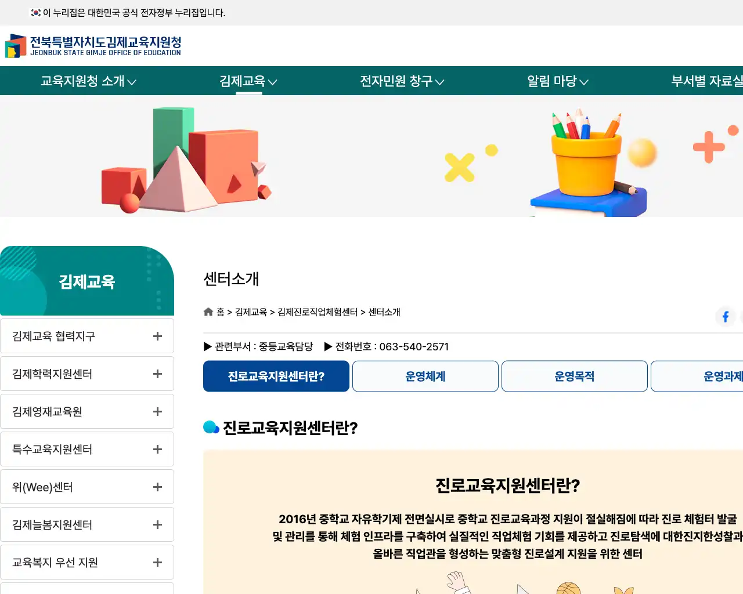The image size is (743, 594).
Task: Switch to 운영과제 tab
Action: 697,376
